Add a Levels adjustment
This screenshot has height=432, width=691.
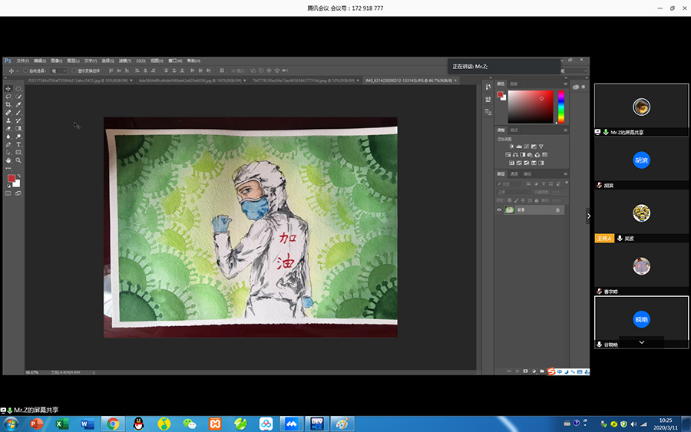click(x=519, y=147)
